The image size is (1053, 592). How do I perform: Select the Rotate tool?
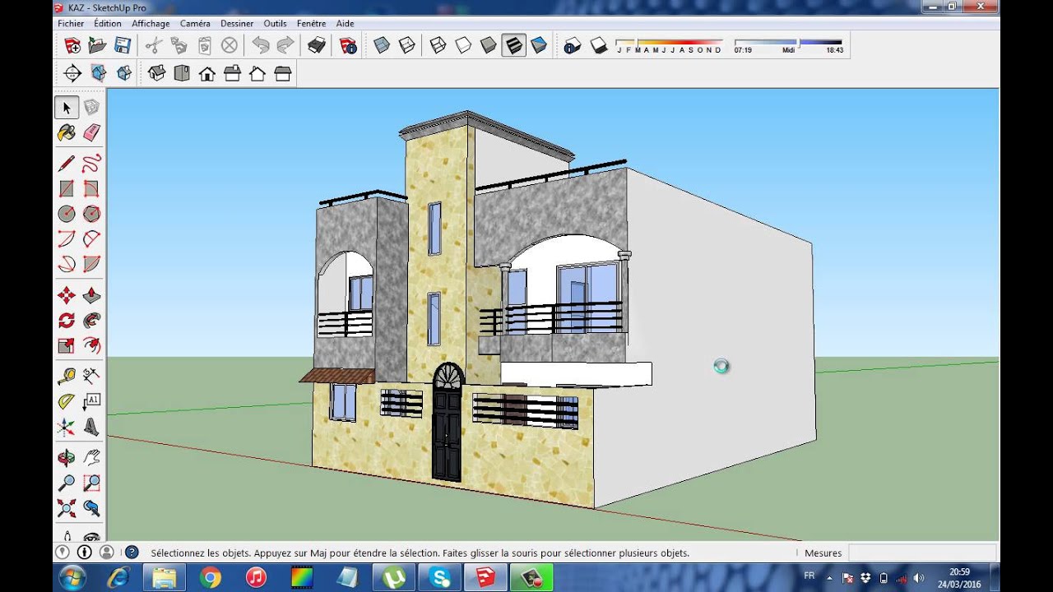(67, 321)
